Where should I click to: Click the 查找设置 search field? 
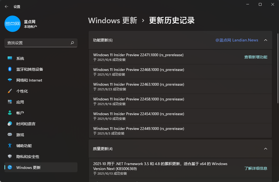pyautogui.click(x=37, y=43)
